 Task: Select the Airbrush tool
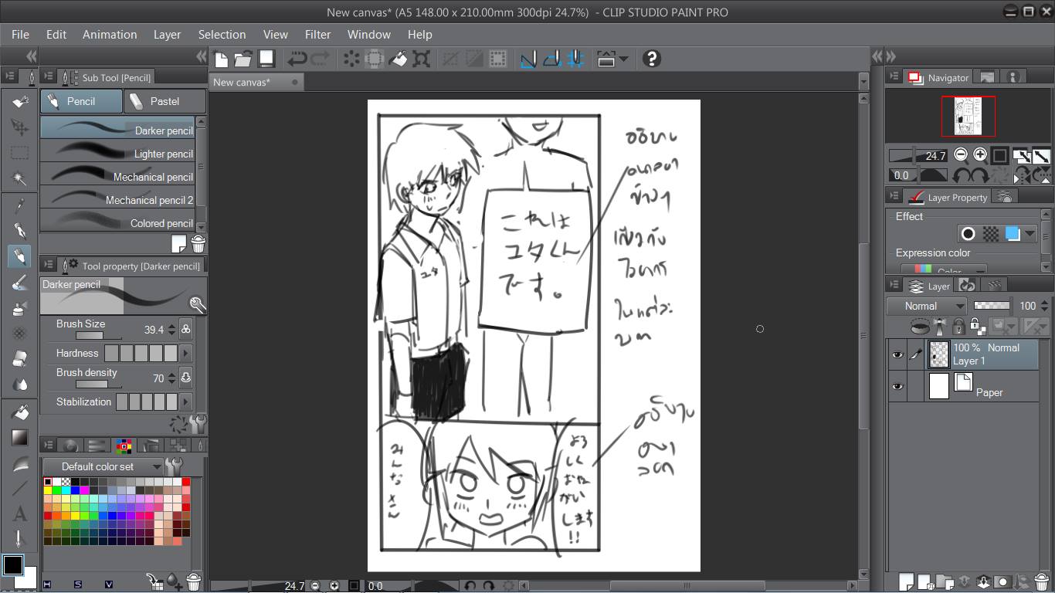tap(20, 308)
